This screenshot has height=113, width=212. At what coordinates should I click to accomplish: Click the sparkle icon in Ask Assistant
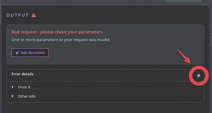(17, 53)
